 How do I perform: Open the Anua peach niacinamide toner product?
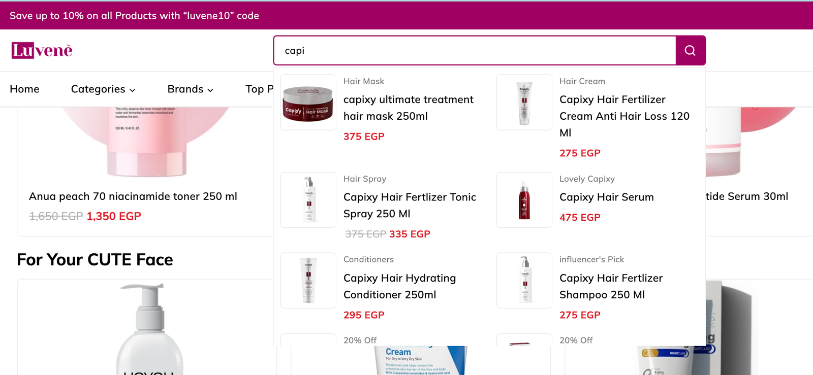pos(133,196)
